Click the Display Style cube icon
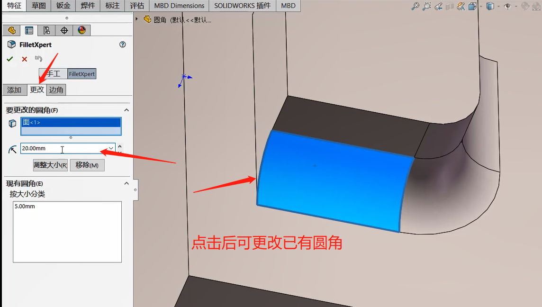The height and width of the screenshot is (307, 542). point(490,6)
